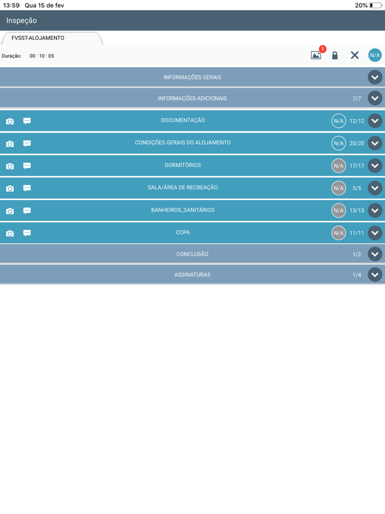
Task: Tap the INFORMAÇÕES GERAIS section title
Action: (x=193, y=78)
